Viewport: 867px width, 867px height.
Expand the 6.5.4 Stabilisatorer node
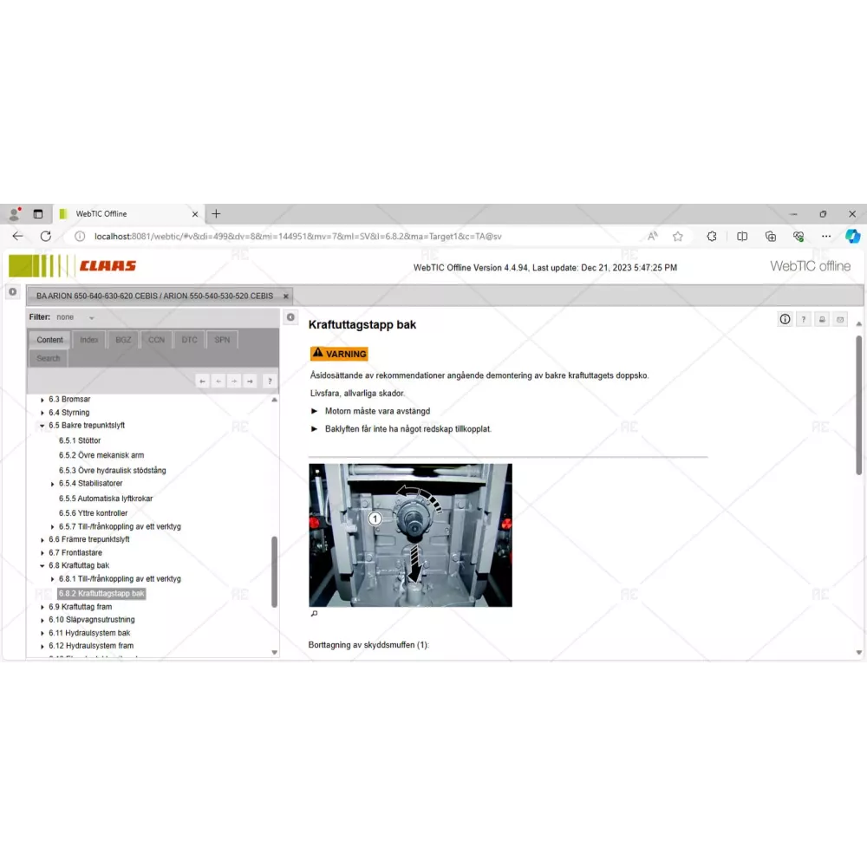tap(53, 484)
